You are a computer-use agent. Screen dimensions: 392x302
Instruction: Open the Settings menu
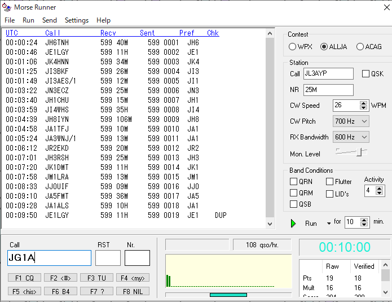(77, 20)
